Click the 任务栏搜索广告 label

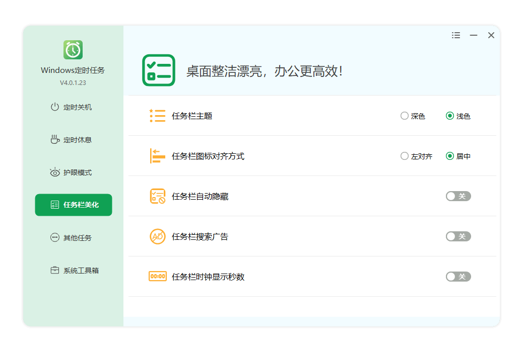tap(200, 236)
